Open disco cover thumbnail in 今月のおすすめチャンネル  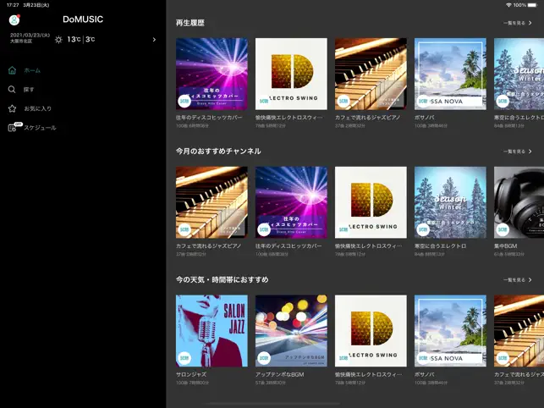coord(291,202)
